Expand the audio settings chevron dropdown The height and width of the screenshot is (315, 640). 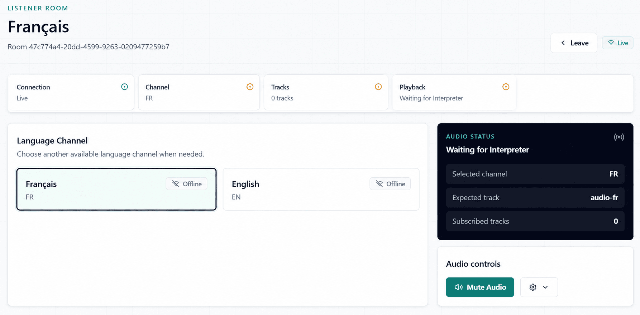click(x=545, y=287)
